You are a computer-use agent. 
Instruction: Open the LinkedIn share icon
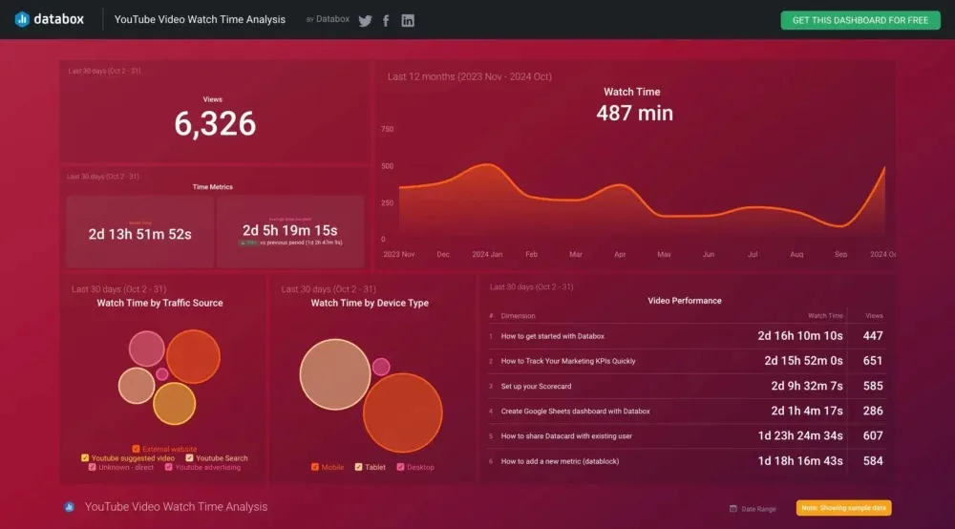408,20
